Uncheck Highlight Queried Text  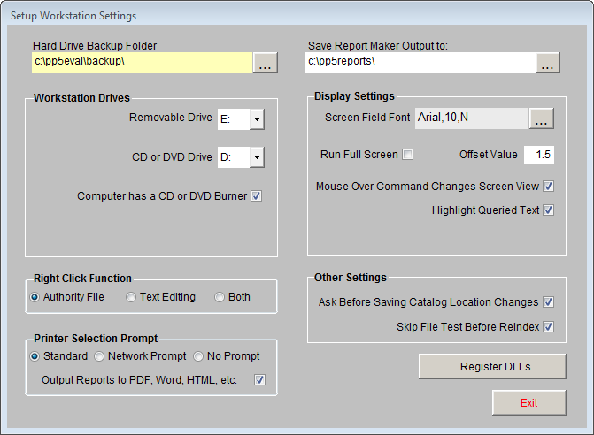tap(549, 210)
